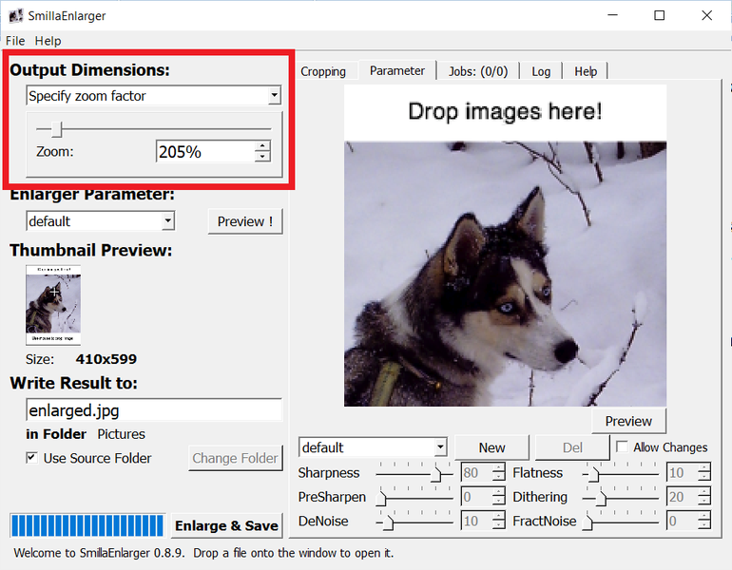
Task: Open the Specify zoom factor dropdown
Action: [x=154, y=96]
